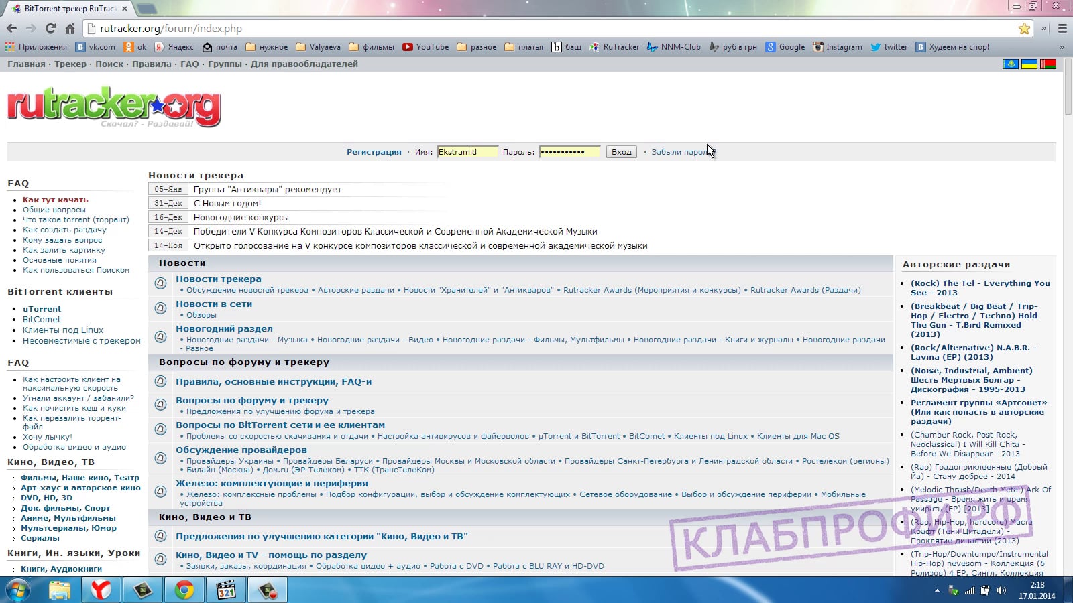The image size is (1073, 603).
Task: Select the Ukraine flag language icon
Action: 1029,64
